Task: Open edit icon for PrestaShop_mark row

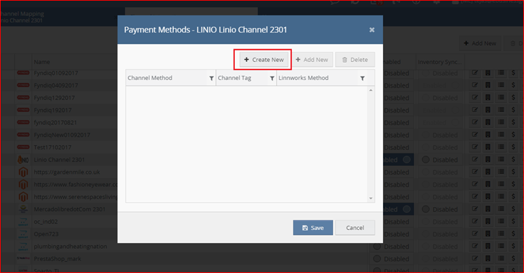Action: tap(475, 258)
